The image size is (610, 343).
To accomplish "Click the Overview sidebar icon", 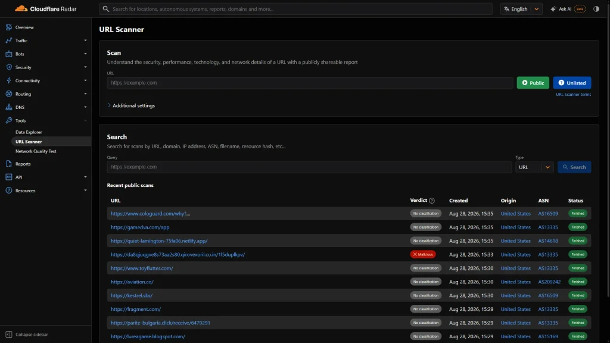I will click(x=9, y=27).
